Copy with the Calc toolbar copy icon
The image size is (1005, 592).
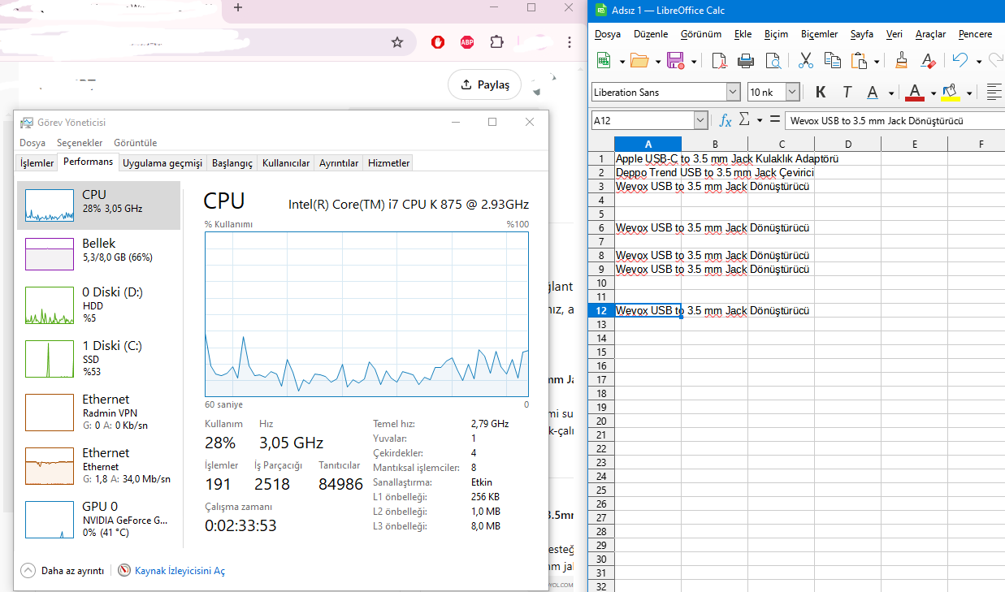(x=833, y=60)
